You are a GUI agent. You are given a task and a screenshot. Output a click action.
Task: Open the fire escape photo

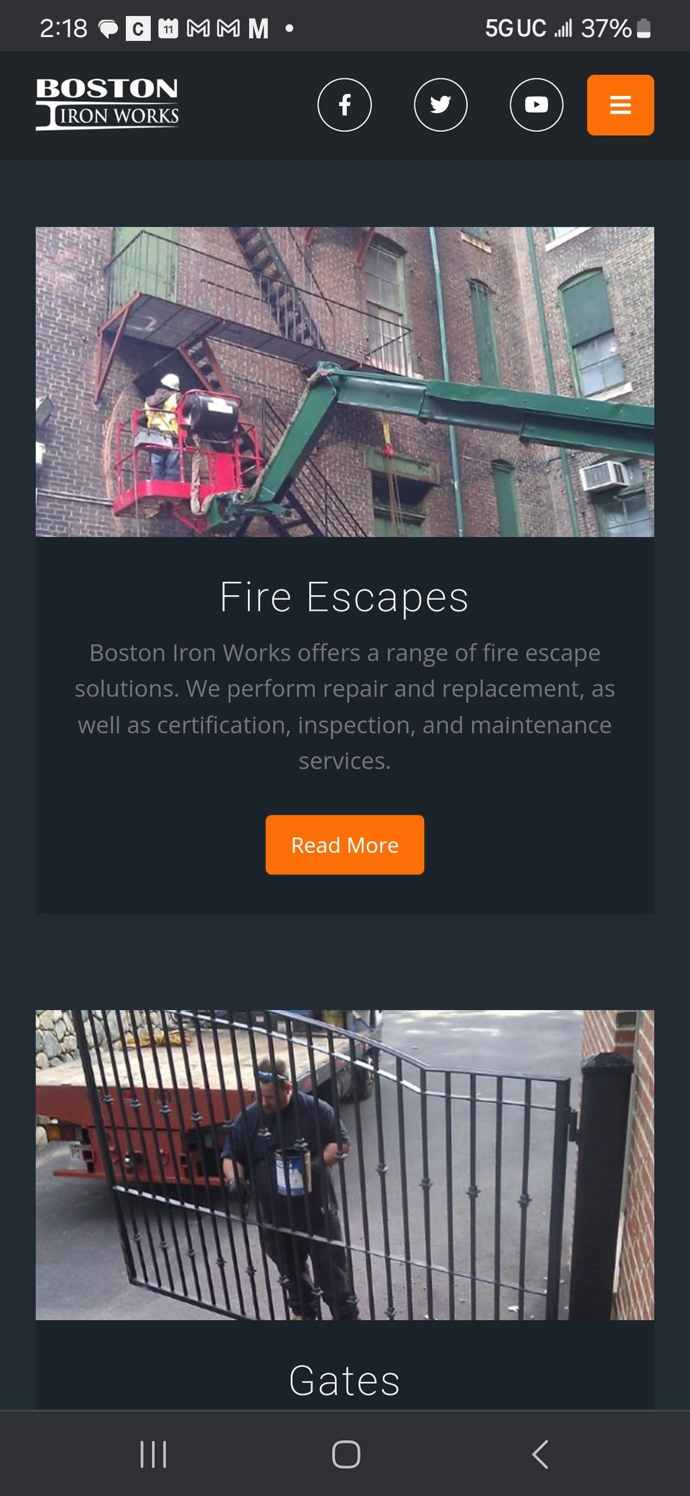(x=344, y=382)
